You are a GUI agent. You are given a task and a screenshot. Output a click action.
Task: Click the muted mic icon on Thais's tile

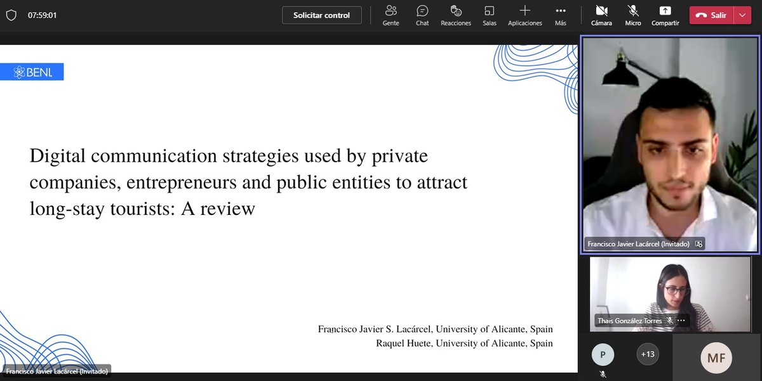pos(669,321)
